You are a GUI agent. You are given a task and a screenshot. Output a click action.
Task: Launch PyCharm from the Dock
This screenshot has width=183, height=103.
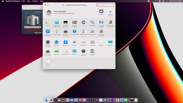pos(63,100)
